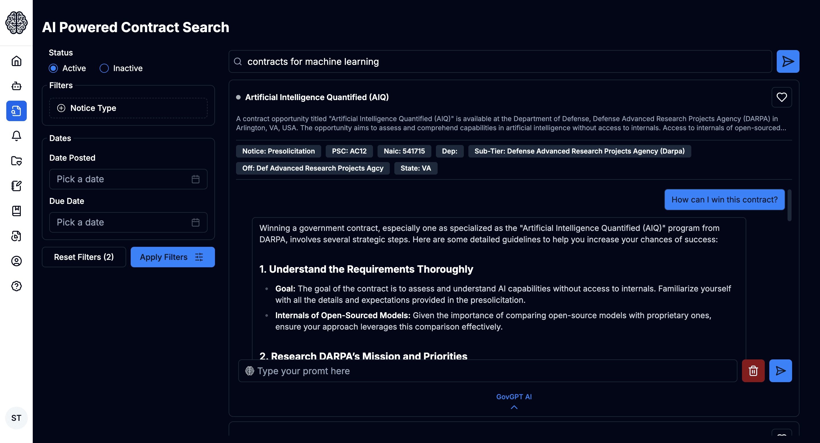Collapse the GovGPT AI chat panel
Image resolution: width=820 pixels, height=443 pixels.
point(514,407)
